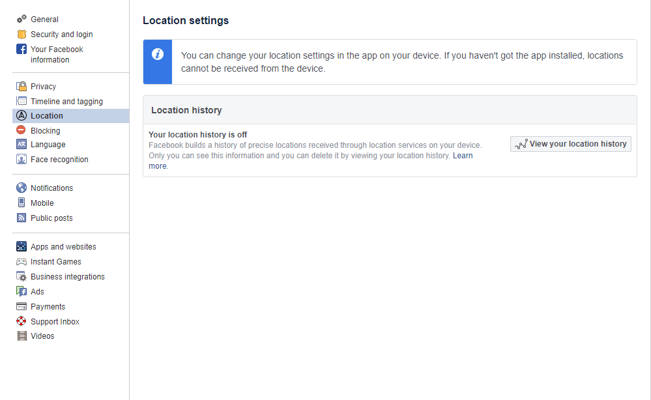Open Timeline and tagging settings
The image size is (651, 400).
(66, 102)
